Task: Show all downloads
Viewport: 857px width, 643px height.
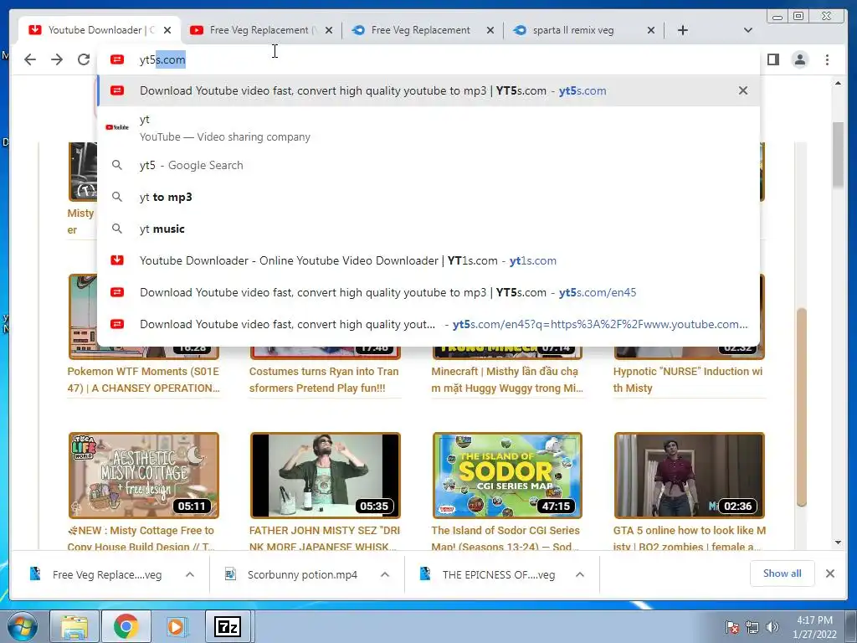Action: click(x=783, y=574)
